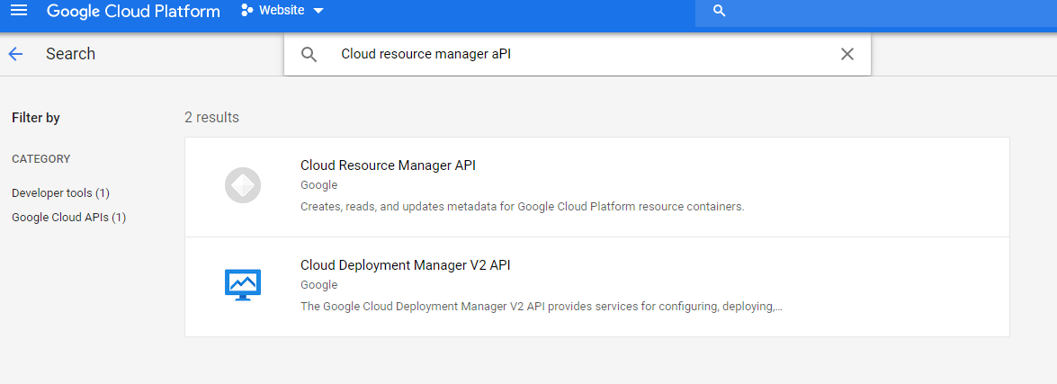Click the top bar search magnifier icon

[x=719, y=11]
